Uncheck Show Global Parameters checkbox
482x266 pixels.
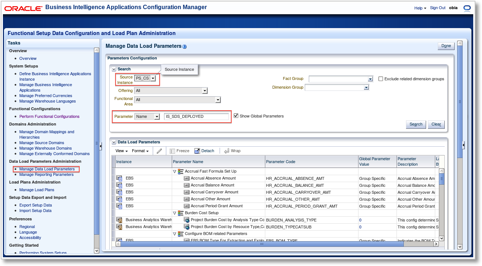point(236,116)
